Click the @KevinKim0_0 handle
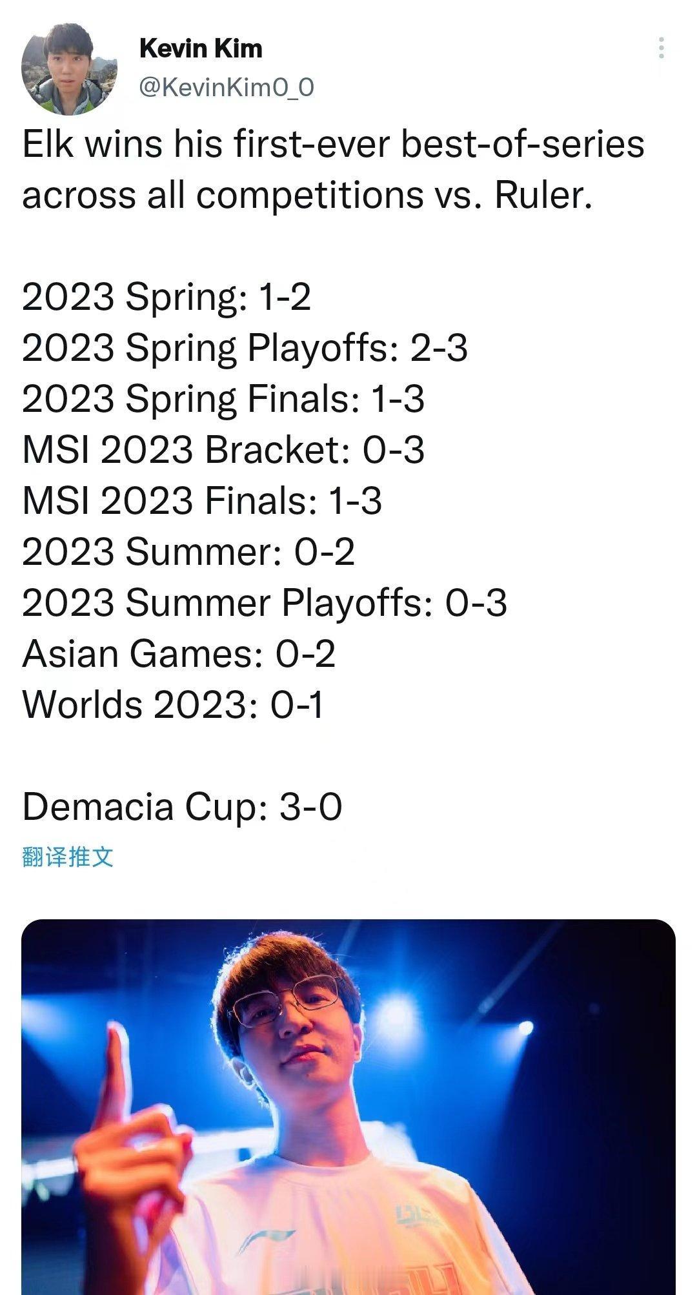 [227, 87]
